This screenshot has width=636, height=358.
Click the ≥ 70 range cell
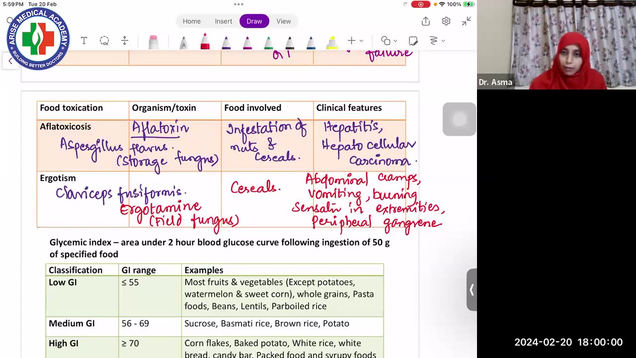coord(150,347)
